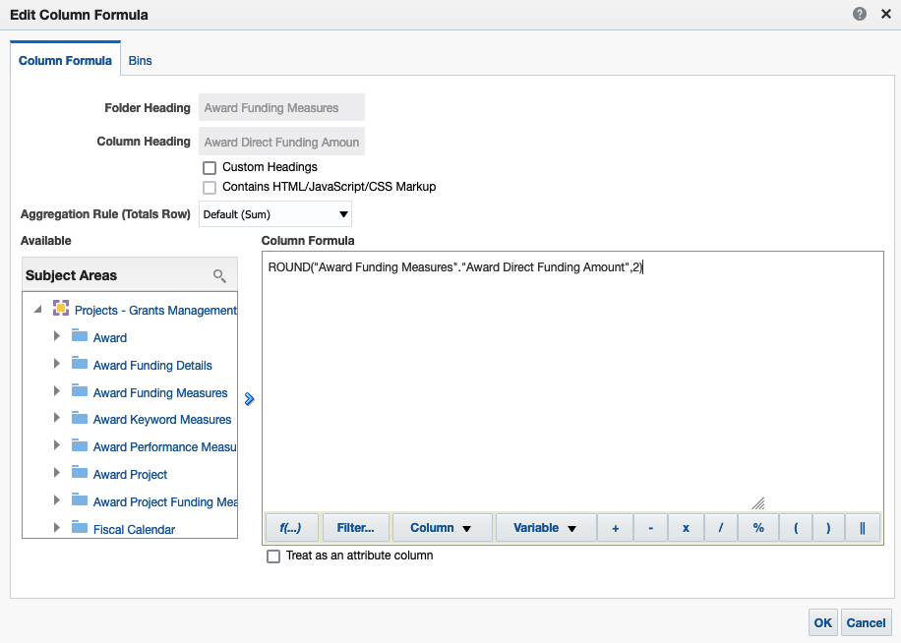Click the Fiscal Calendar folder icon
This screenshot has width=901, height=643.
(80, 527)
